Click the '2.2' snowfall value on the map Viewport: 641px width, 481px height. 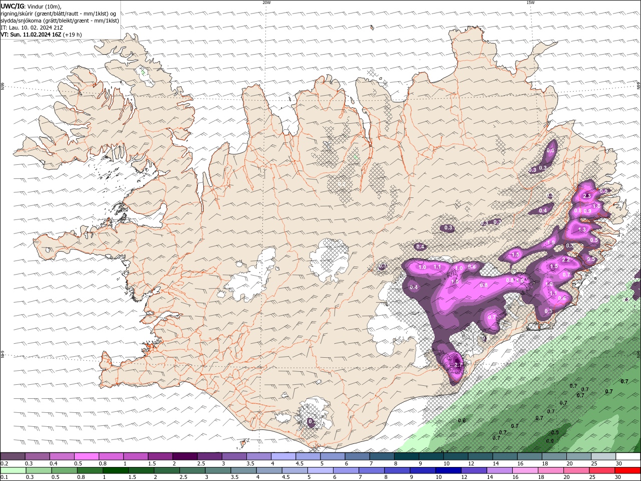pos(566,260)
